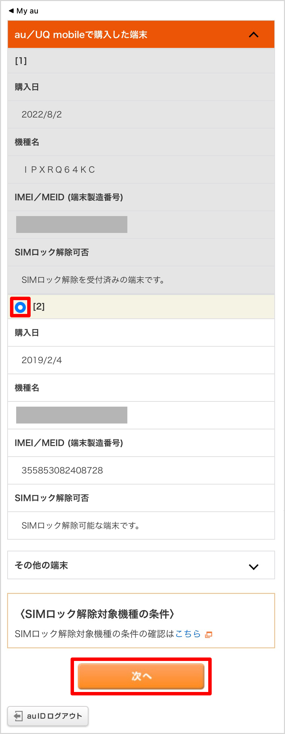Image resolution: width=285 pixels, height=734 pixels.
Task: Open the こちら conditions link
Action: click(188, 634)
